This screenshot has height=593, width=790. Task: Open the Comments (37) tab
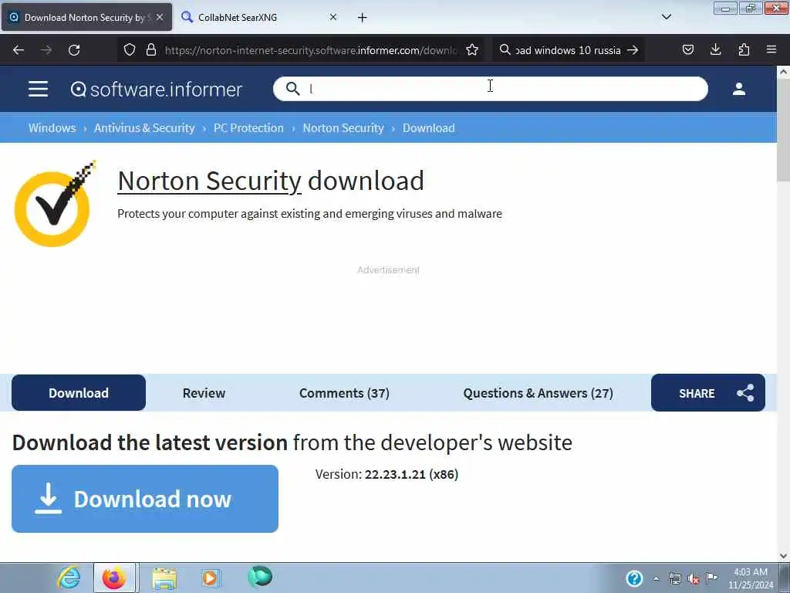tap(344, 393)
